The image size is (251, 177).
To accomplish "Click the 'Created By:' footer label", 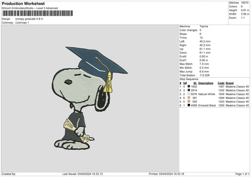I will point(9,174).
